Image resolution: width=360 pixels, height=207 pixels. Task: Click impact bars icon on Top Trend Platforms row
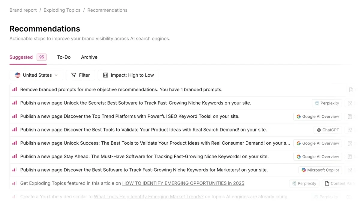14,116
